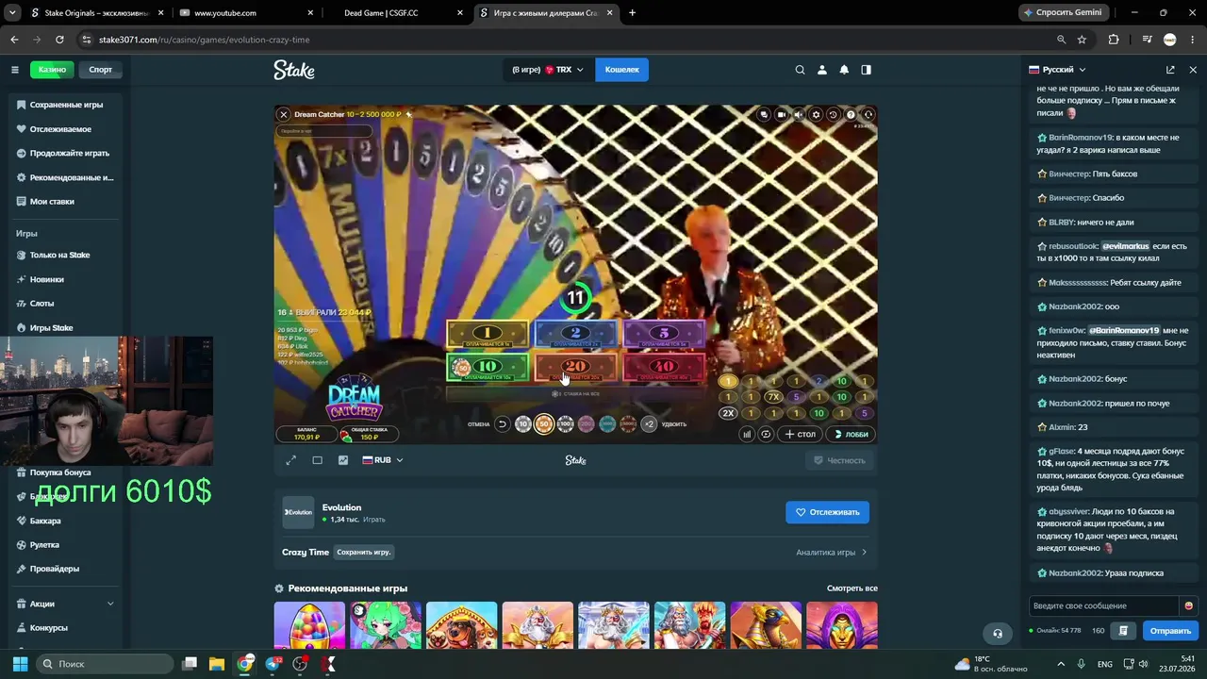The image size is (1207, 679).
Task: Select the 10 chip
Action: click(x=523, y=424)
